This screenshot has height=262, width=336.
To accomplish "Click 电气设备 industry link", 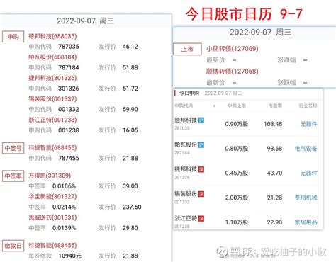I will coord(306,149).
